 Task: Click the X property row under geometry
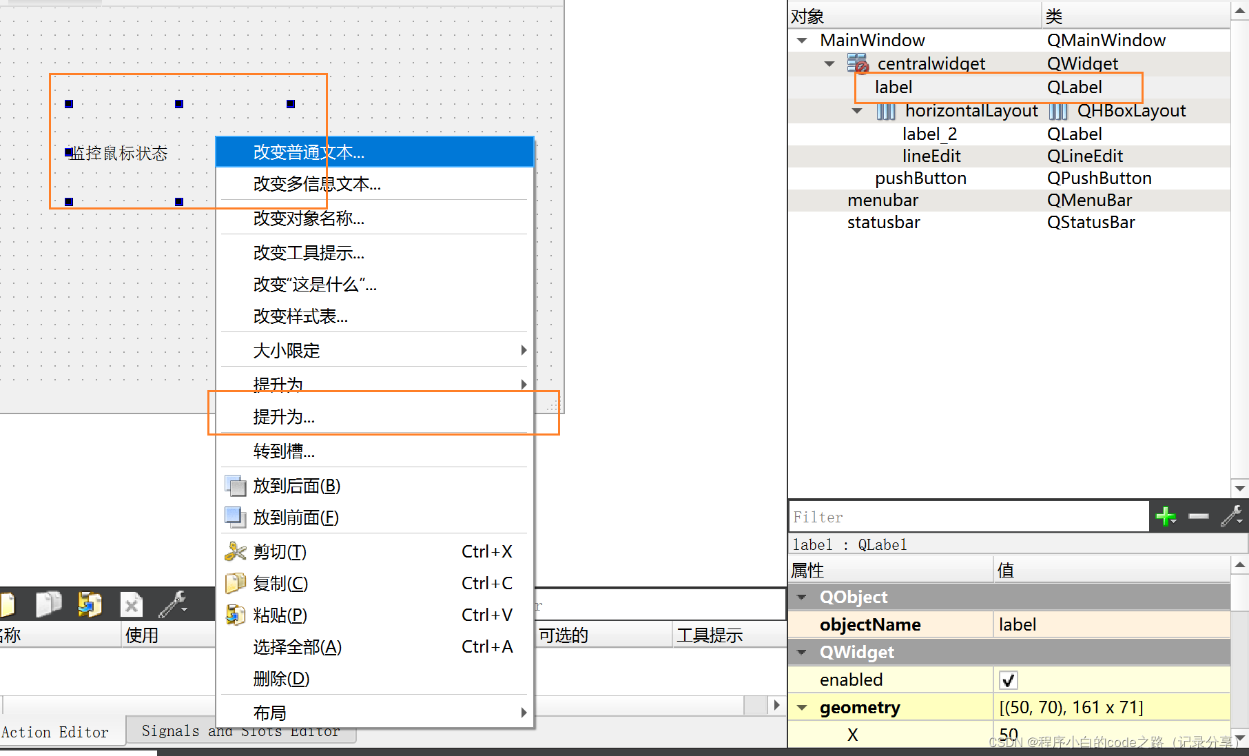(x=1009, y=735)
